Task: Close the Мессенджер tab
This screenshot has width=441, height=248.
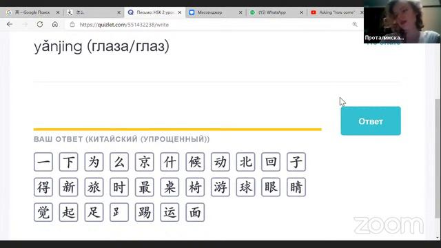Action: [x=240, y=12]
